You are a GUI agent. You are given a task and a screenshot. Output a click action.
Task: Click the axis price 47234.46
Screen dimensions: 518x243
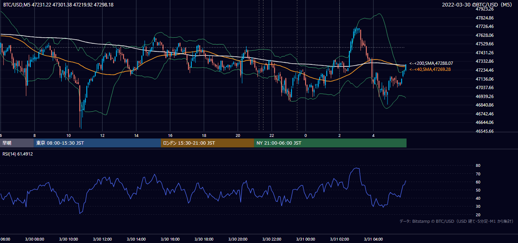point(484,70)
